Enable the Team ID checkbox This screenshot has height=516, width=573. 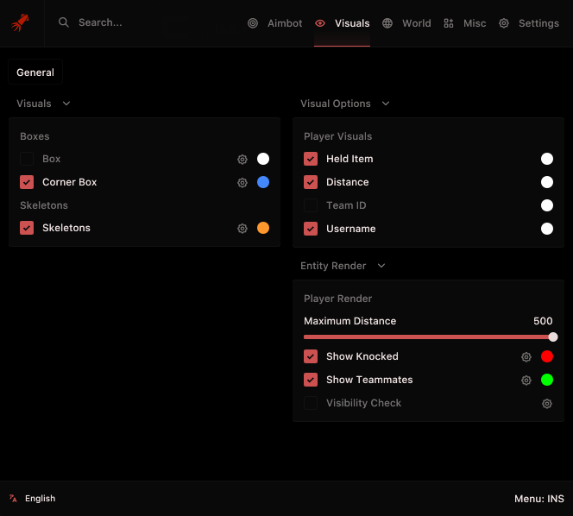[311, 205]
